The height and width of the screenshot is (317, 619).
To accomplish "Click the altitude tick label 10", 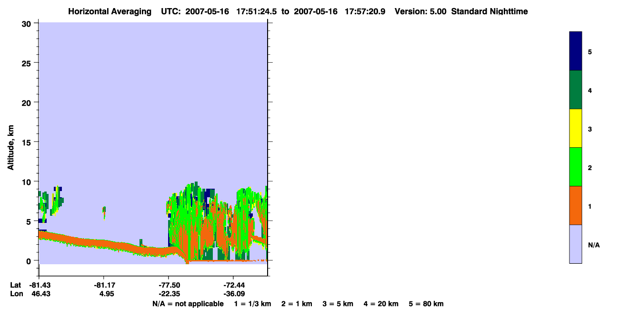I will click(x=28, y=182).
